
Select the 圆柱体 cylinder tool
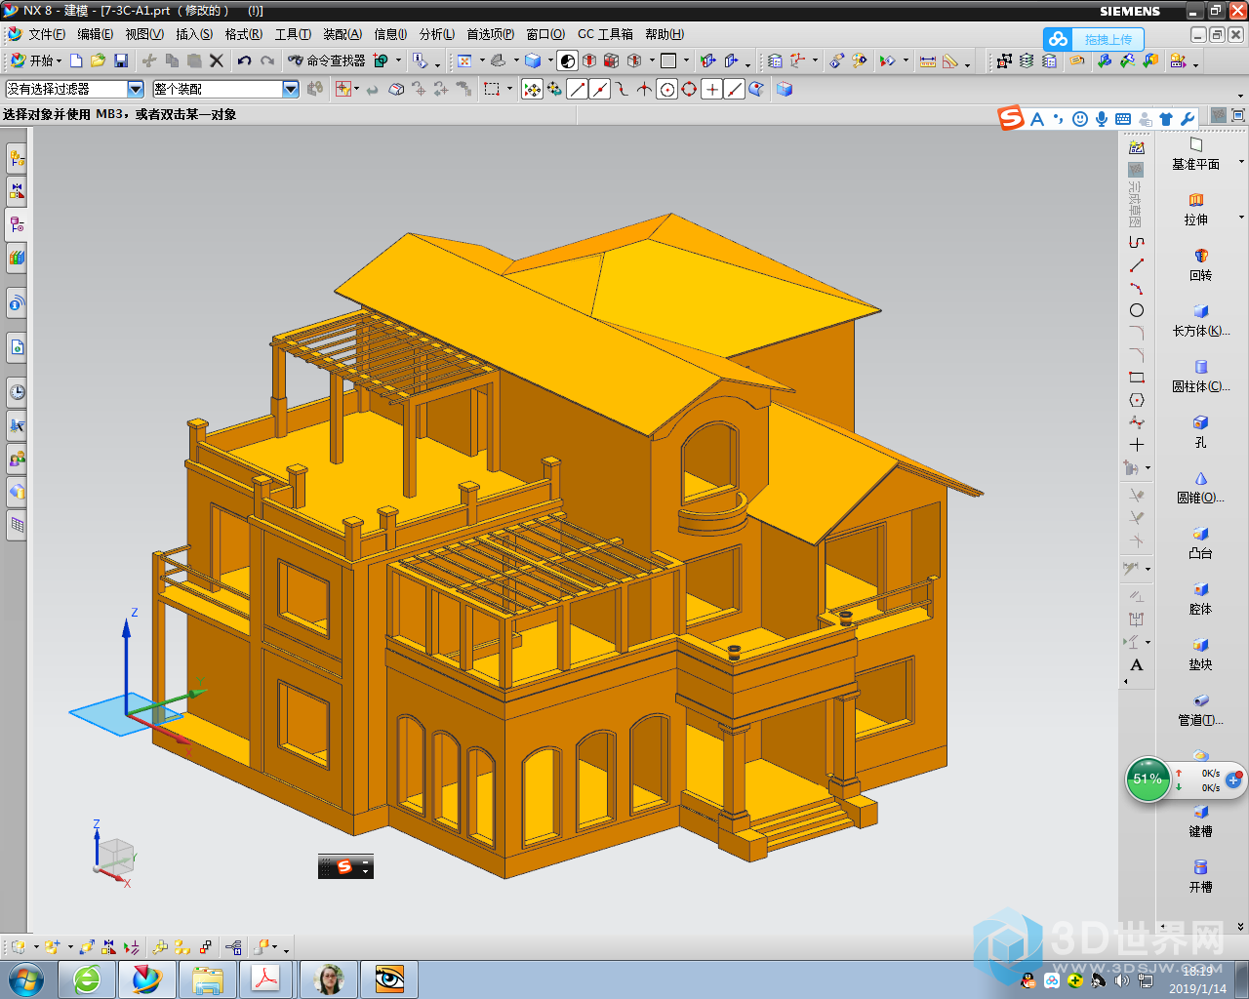click(x=1200, y=377)
